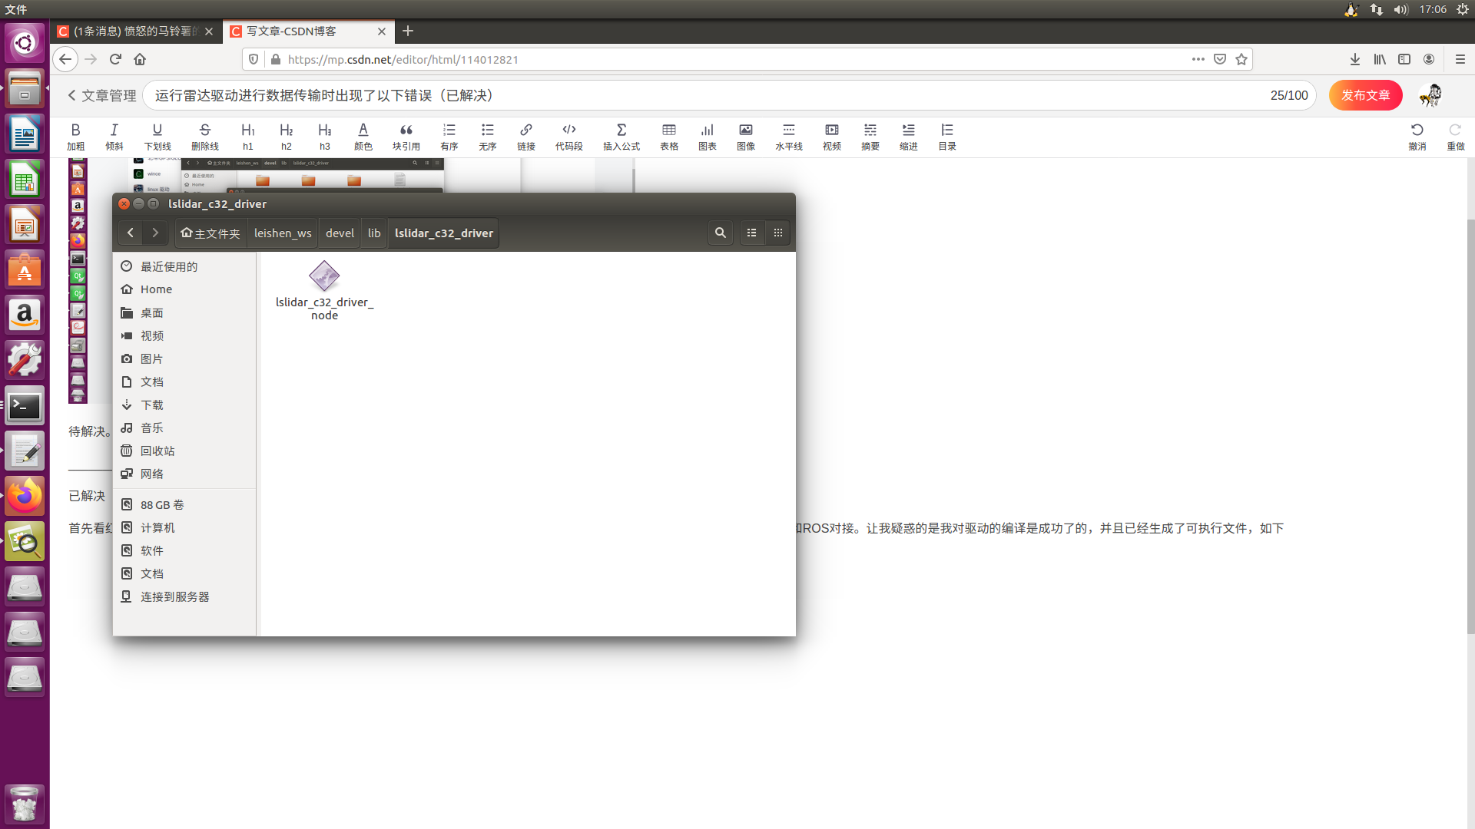Open 回收站 (Trash) in sidebar

click(184, 451)
